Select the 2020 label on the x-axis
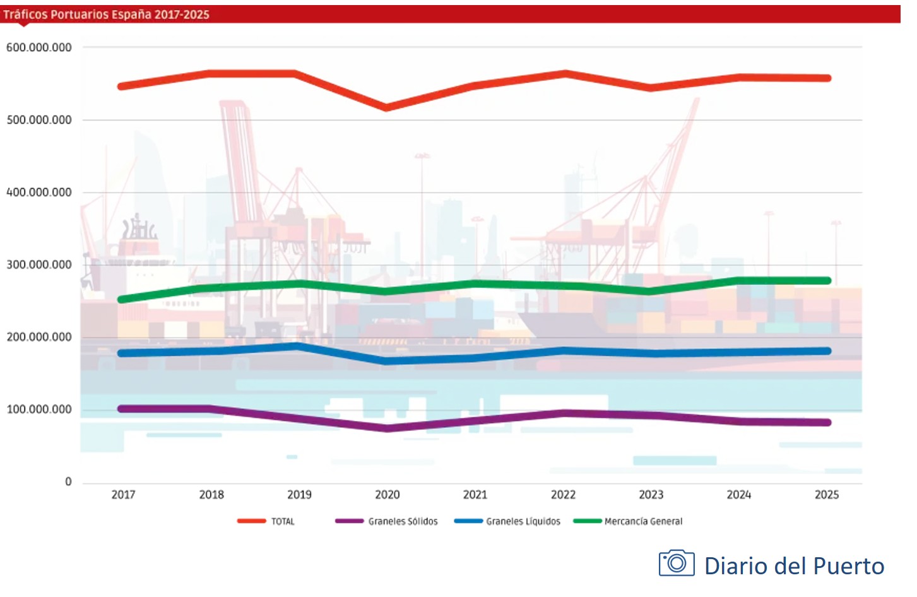The height and width of the screenshot is (597, 917). point(387,495)
